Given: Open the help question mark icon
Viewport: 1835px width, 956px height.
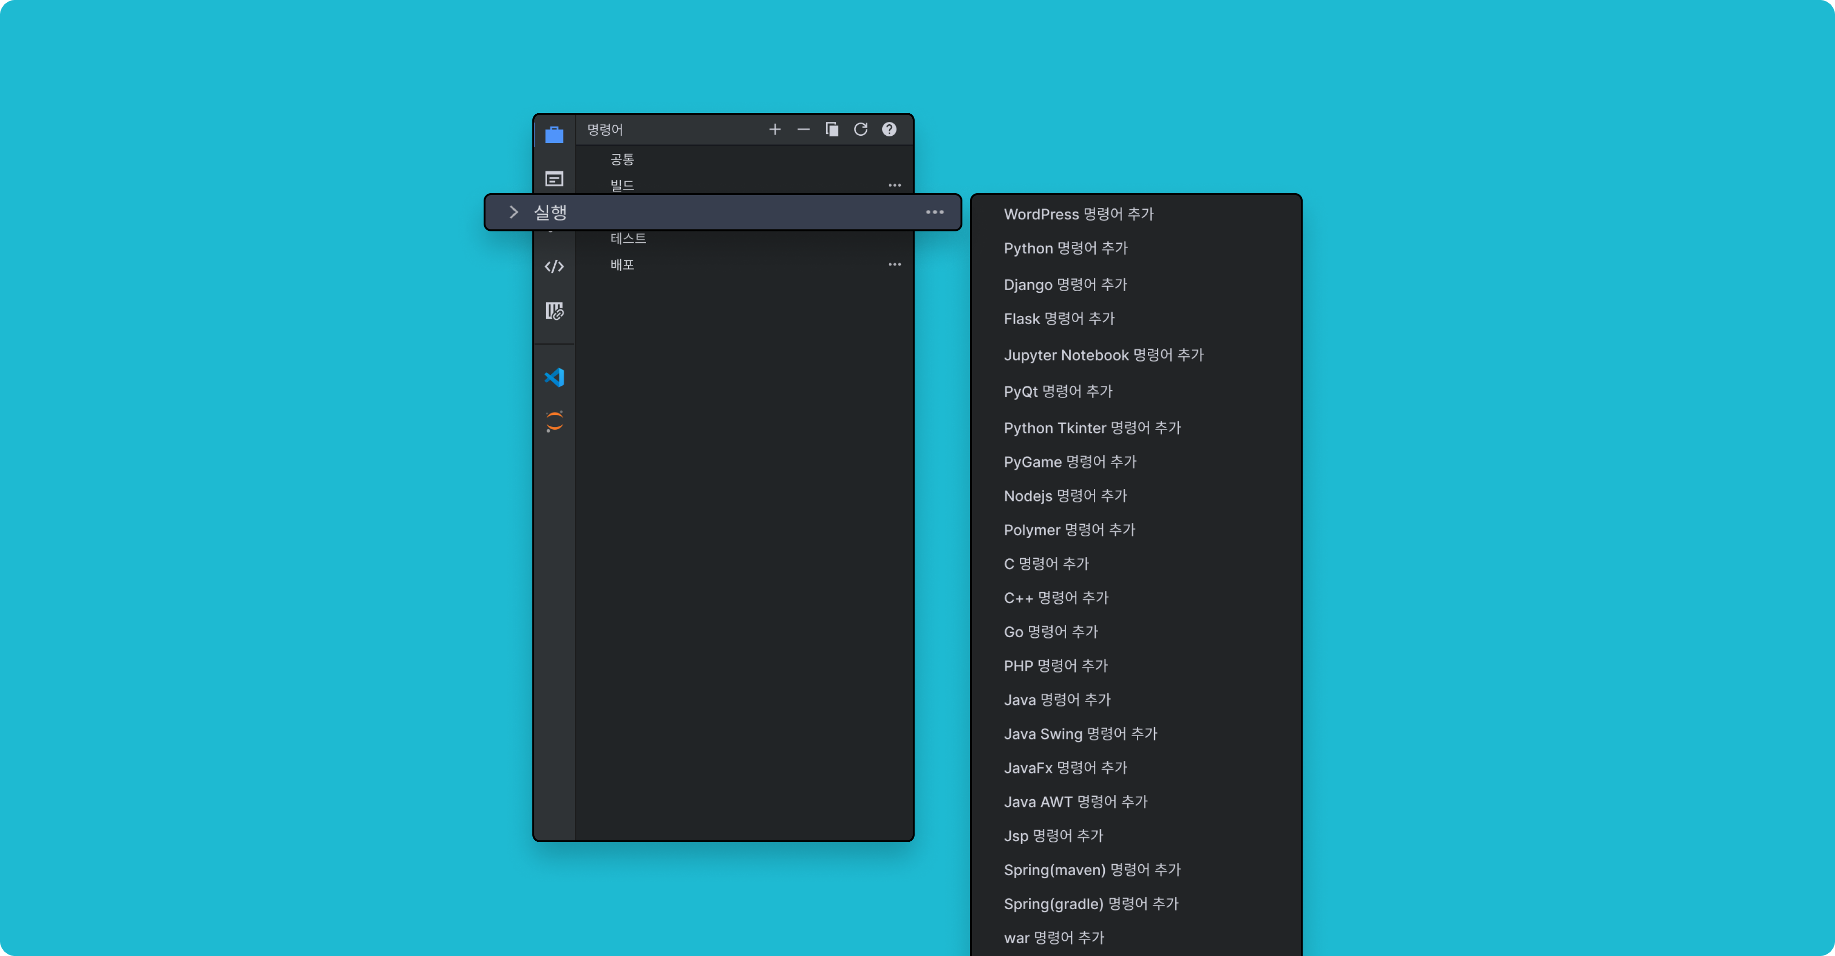Looking at the screenshot, I should (889, 129).
